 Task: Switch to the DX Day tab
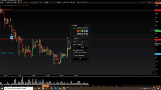click(81, 86)
